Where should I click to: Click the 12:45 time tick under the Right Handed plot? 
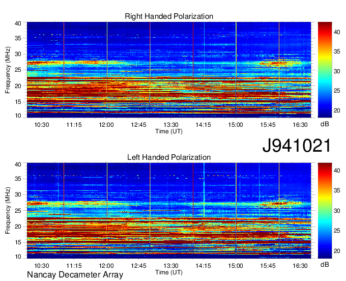click(138, 125)
